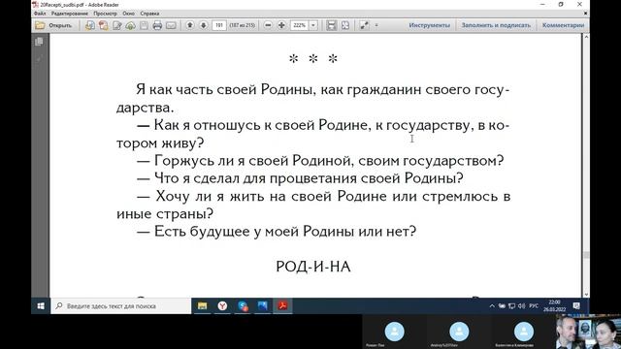Click the export PDF icon in toolbar

click(104, 25)
